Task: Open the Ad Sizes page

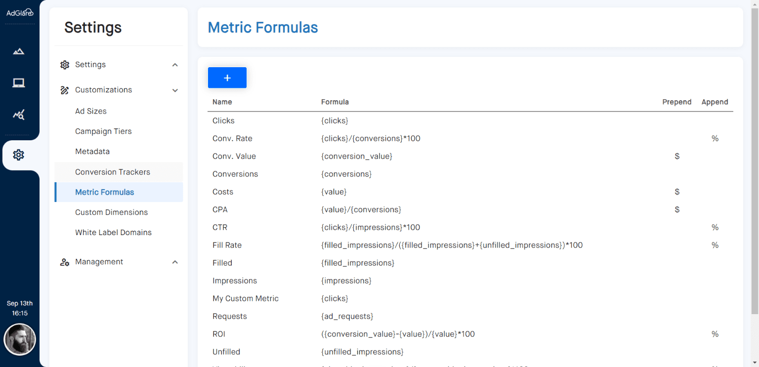Action: pyautogui.click(x=90, y=111)
